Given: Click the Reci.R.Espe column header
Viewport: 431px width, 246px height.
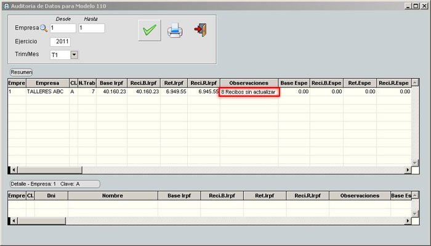Looking at the screenshot, I should click(x=393, y=83).
